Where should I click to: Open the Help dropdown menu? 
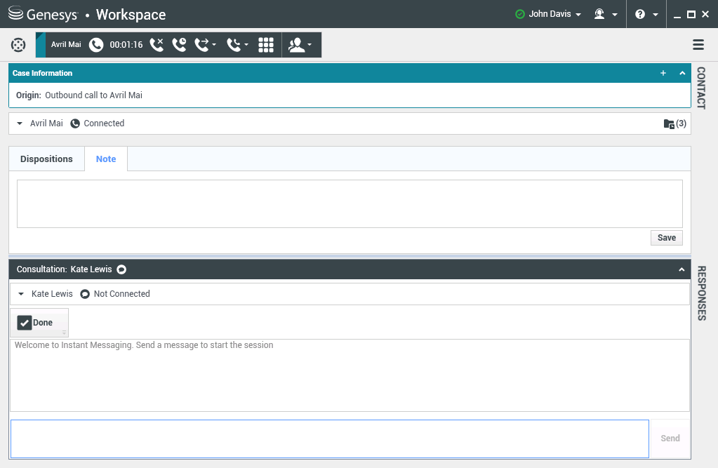point(646,14)
